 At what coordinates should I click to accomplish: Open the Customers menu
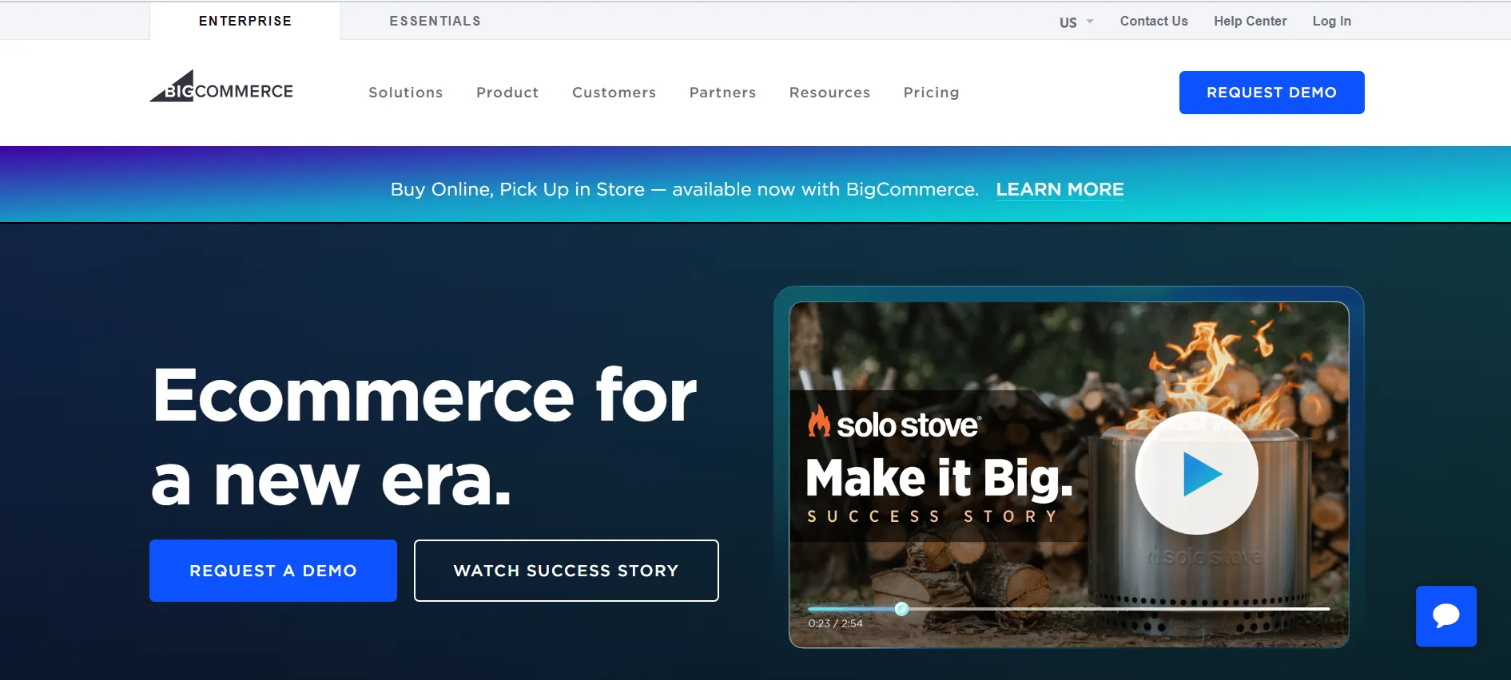coord(614,93)
